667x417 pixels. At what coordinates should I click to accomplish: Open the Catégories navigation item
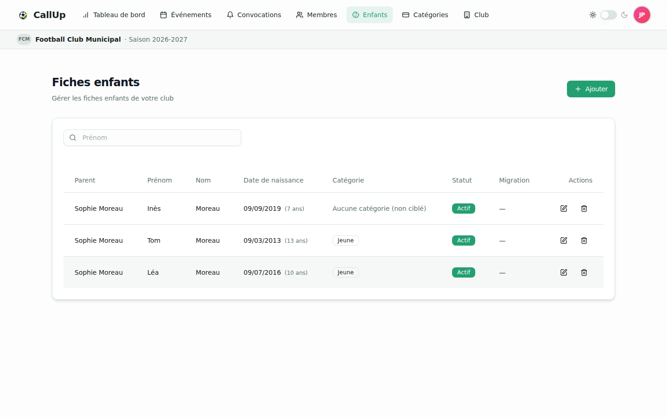(x=425, y=15)
